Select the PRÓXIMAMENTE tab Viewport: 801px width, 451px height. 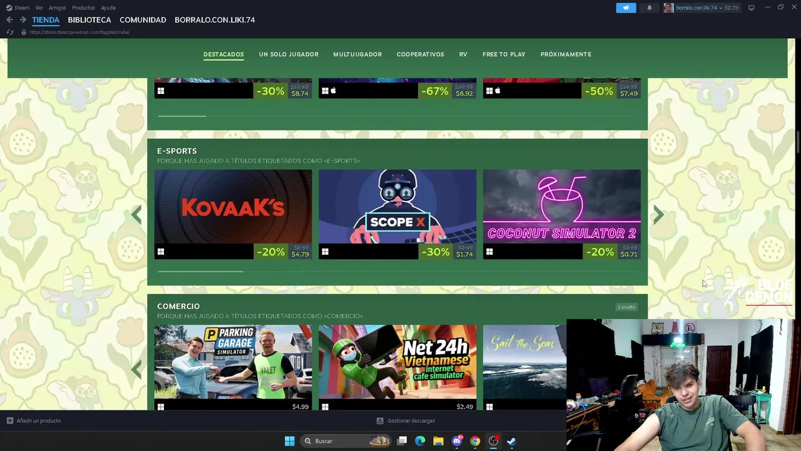pyautogui.click(x=566, y=54)
